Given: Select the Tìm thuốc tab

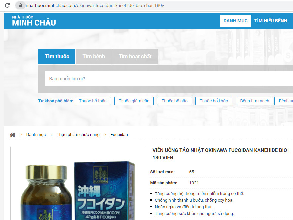Looking at the screenshot, I should click(57, 57).
